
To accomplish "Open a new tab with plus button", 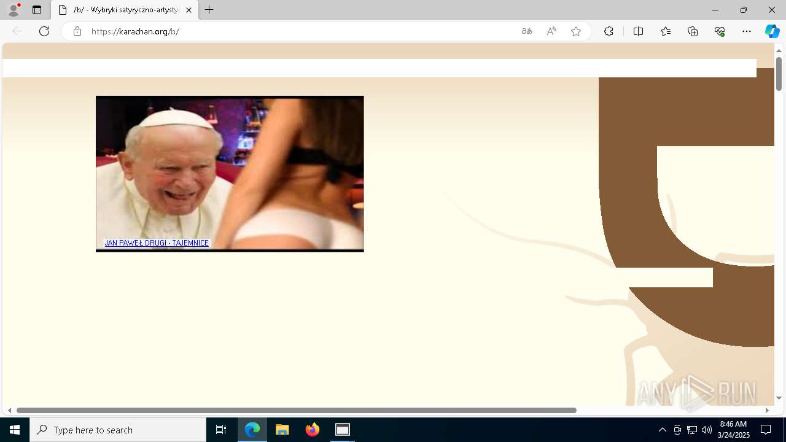I will pos(209,10).
